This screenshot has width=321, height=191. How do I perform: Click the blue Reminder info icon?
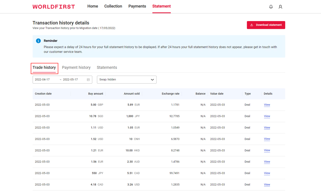click(39, 41)
